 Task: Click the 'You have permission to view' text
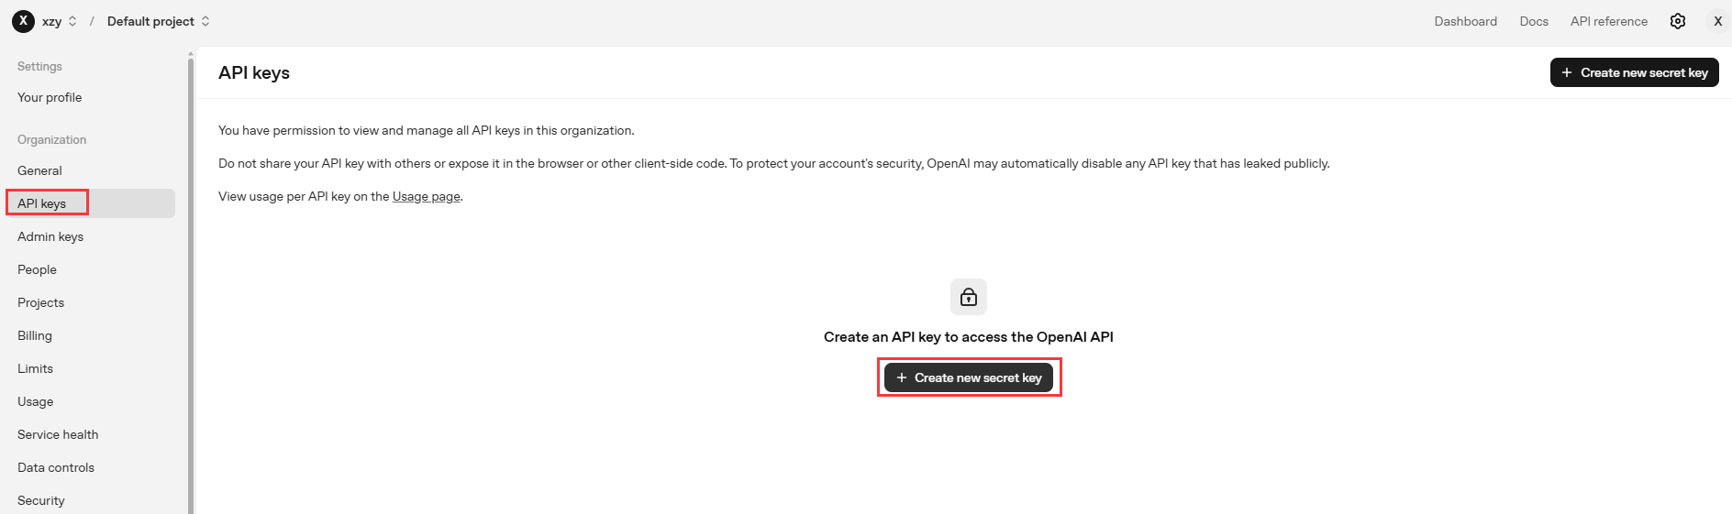pos(427,130)
